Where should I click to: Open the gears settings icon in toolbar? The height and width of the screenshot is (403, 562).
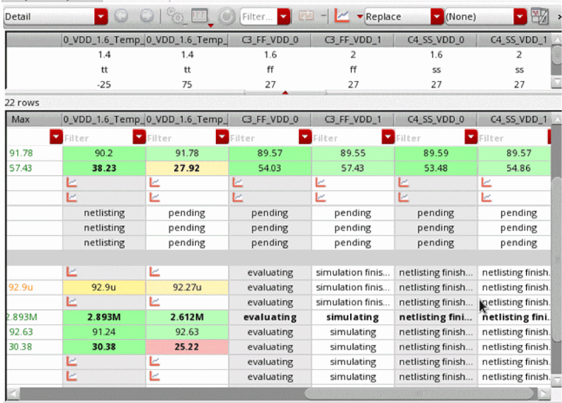175,16
